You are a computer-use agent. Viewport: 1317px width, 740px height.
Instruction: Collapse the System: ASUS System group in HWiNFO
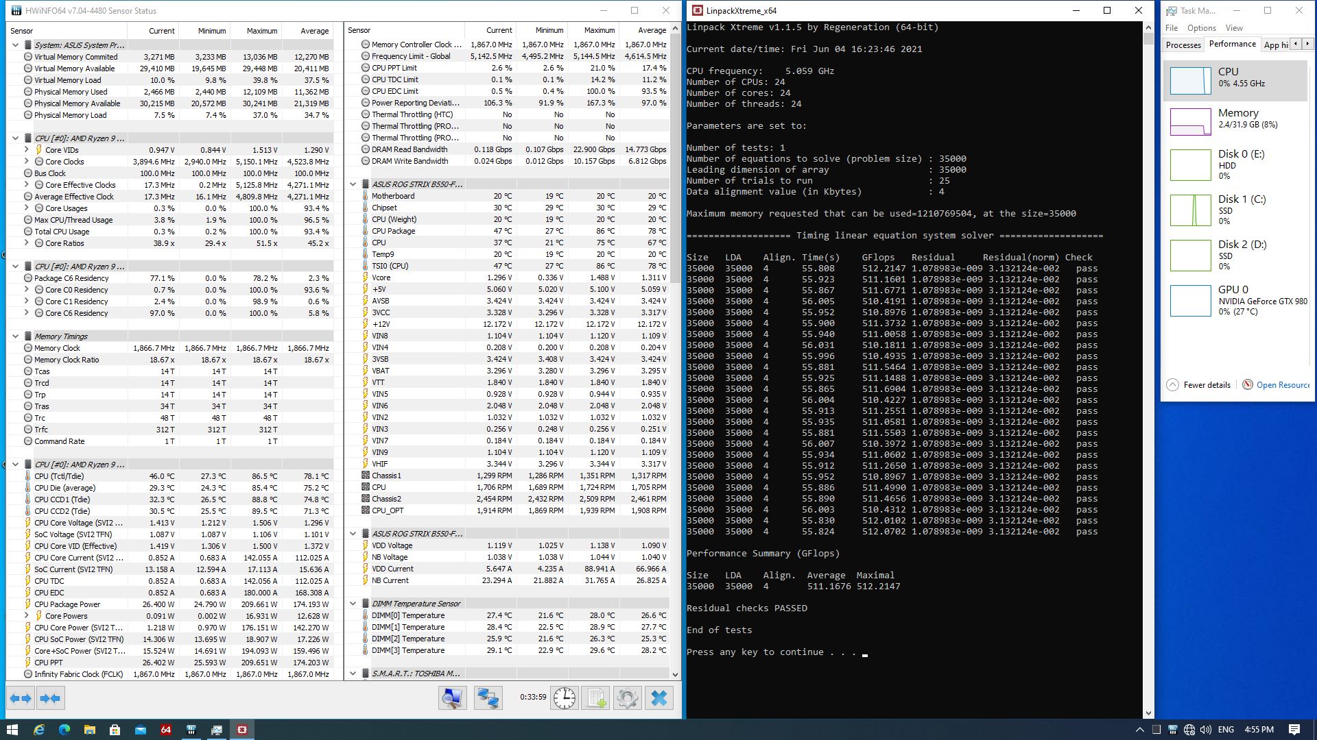pyautogui.click(x=15, y=45)
